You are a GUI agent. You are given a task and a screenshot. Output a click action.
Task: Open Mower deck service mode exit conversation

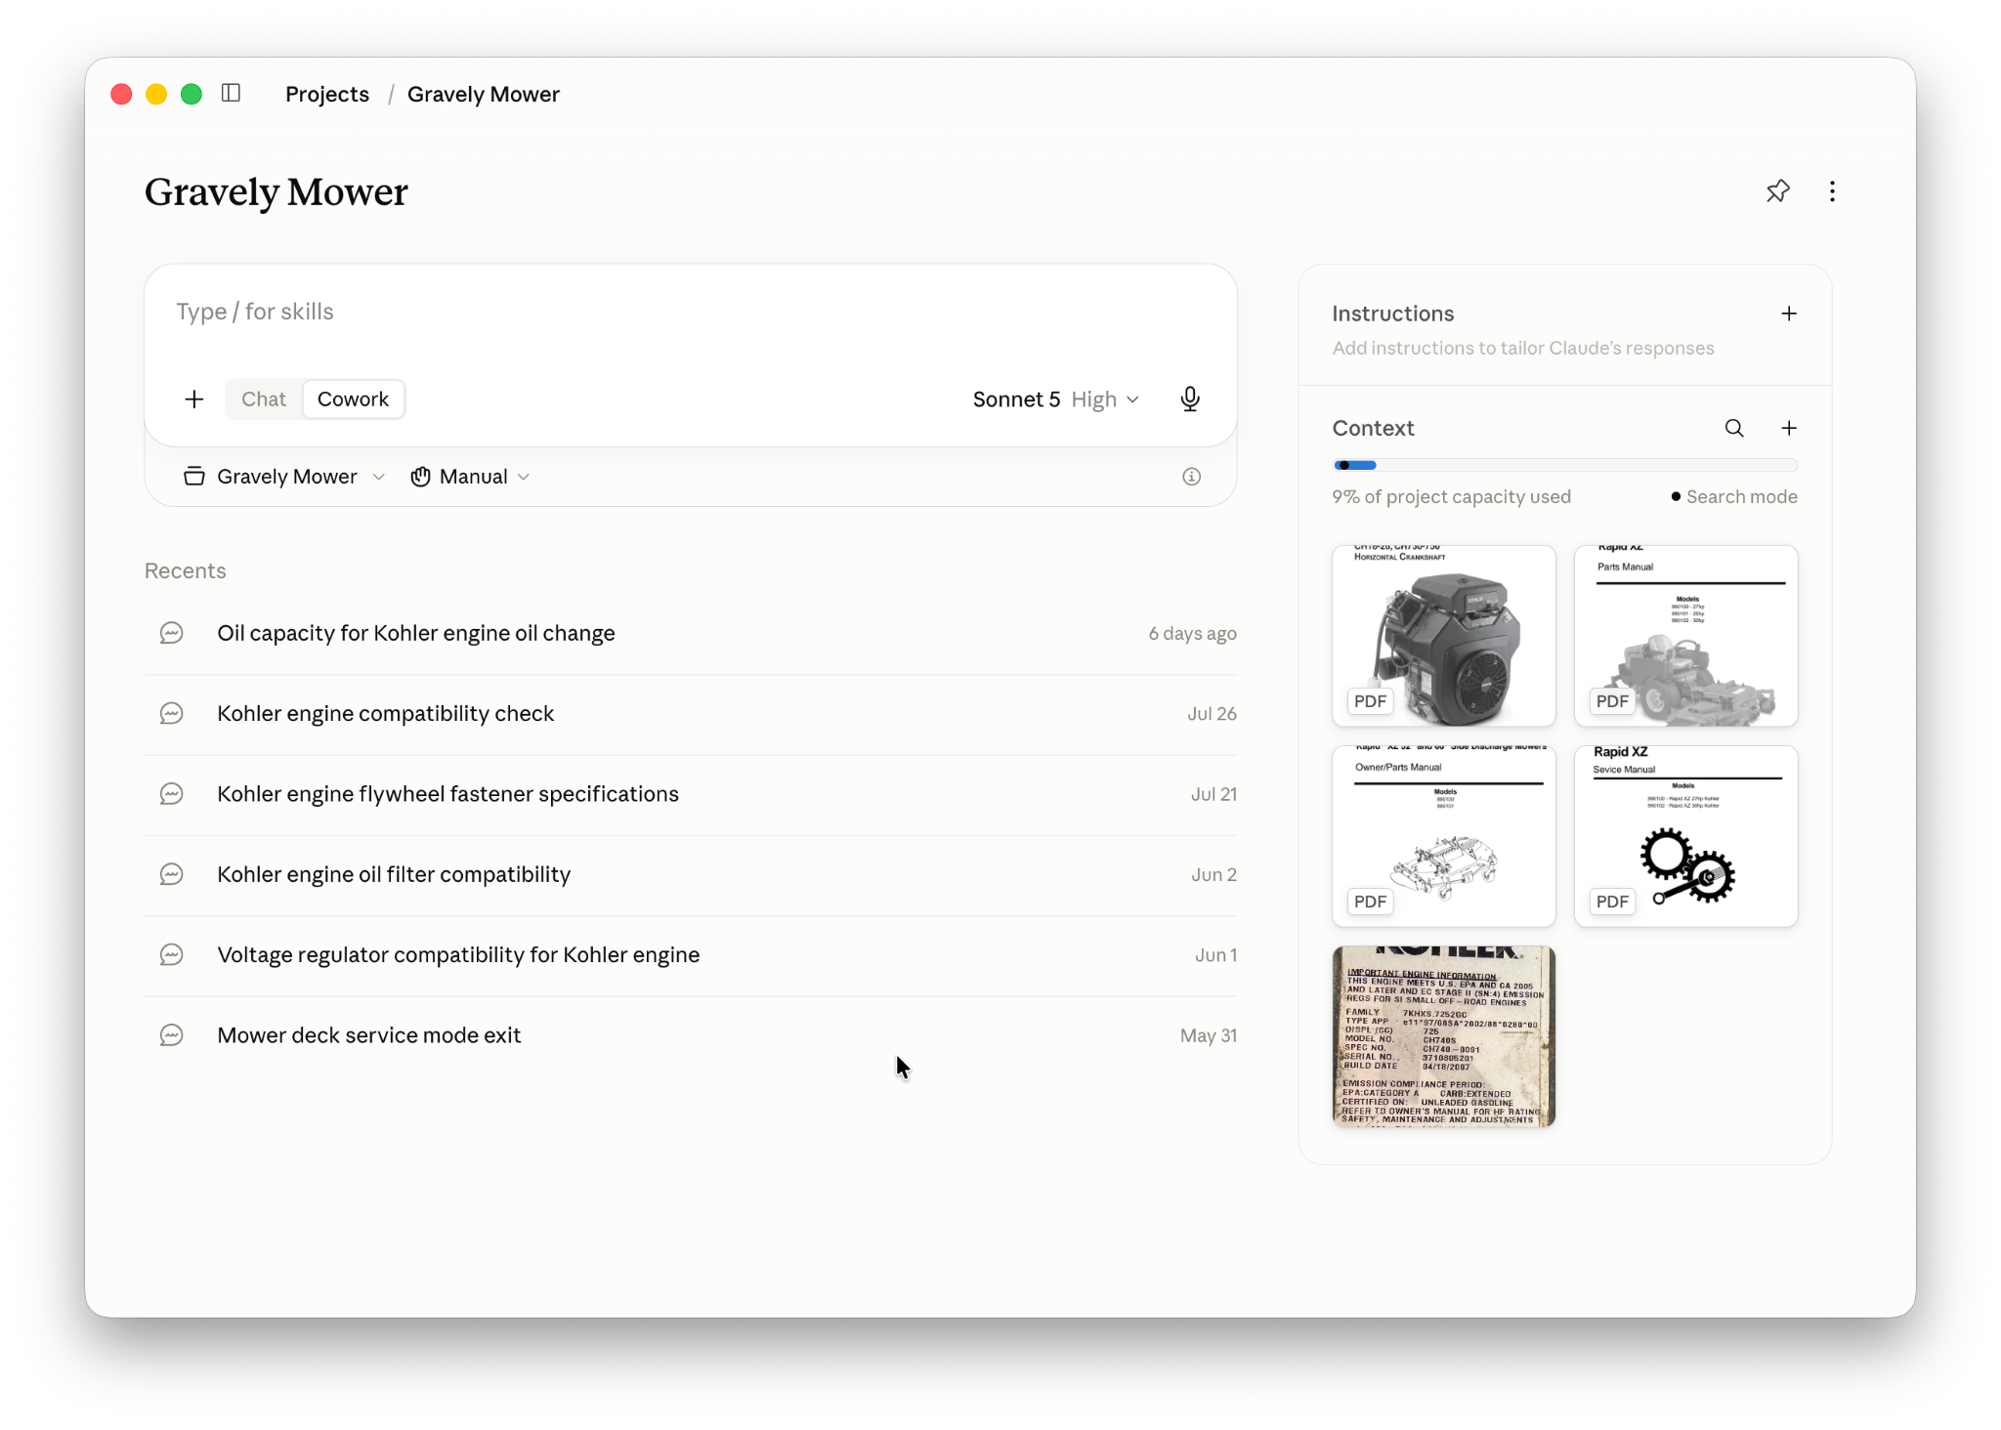691,1035
